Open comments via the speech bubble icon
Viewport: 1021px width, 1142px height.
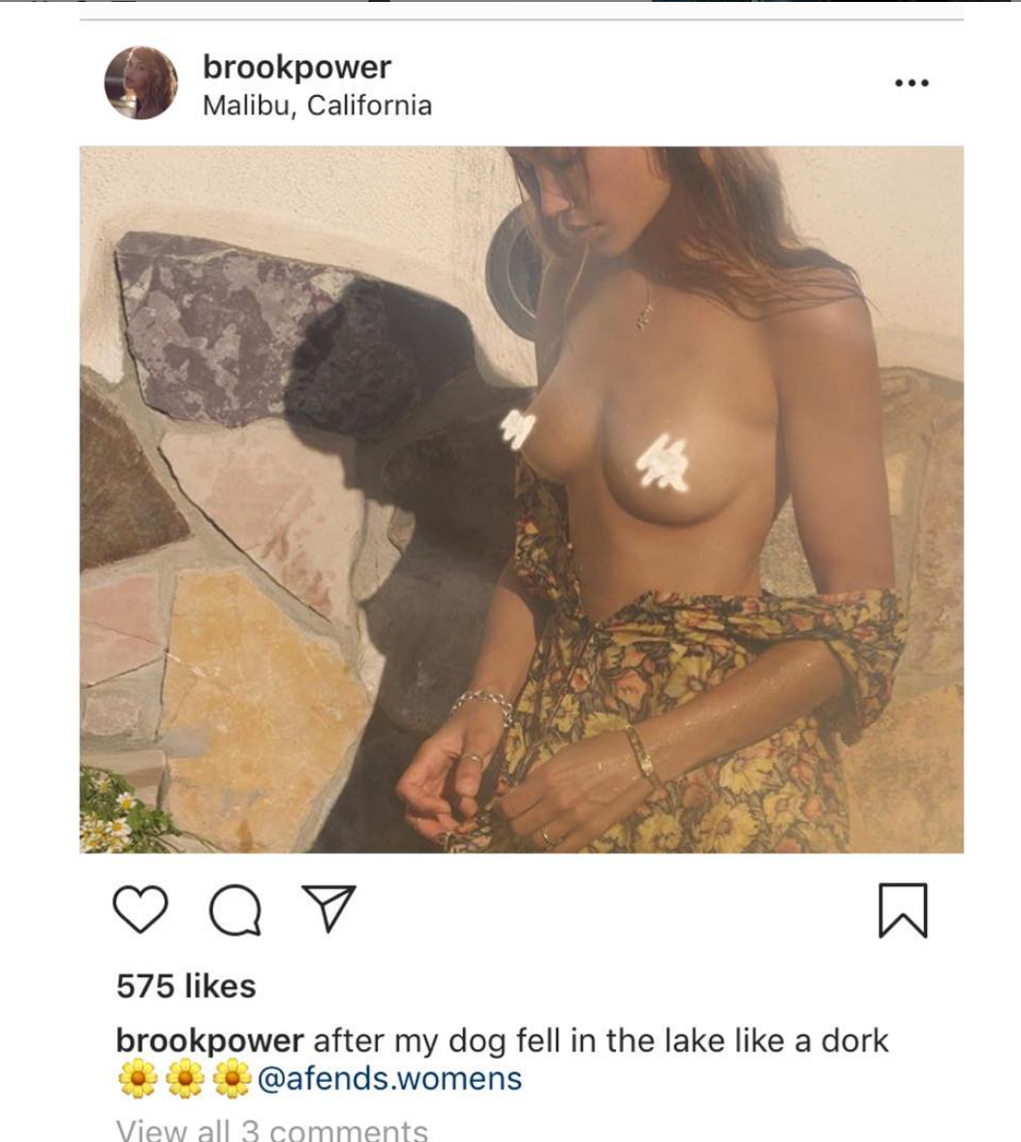click(235, 911)
